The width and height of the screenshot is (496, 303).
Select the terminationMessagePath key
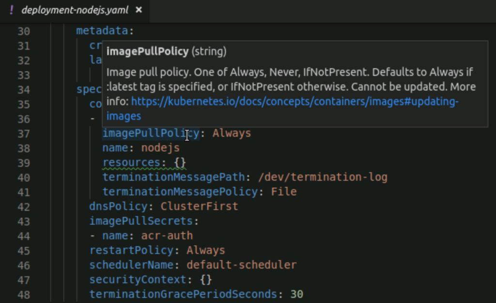(x=160, y=176)
